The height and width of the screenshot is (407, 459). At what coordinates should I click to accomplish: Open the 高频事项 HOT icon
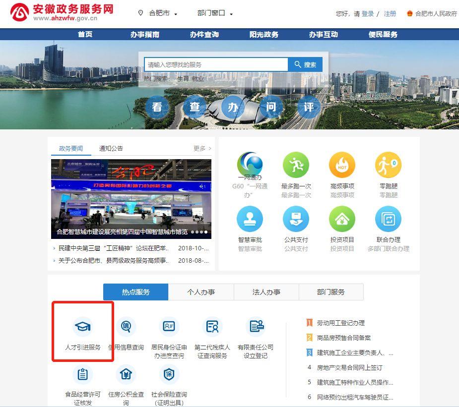[342, 165]
